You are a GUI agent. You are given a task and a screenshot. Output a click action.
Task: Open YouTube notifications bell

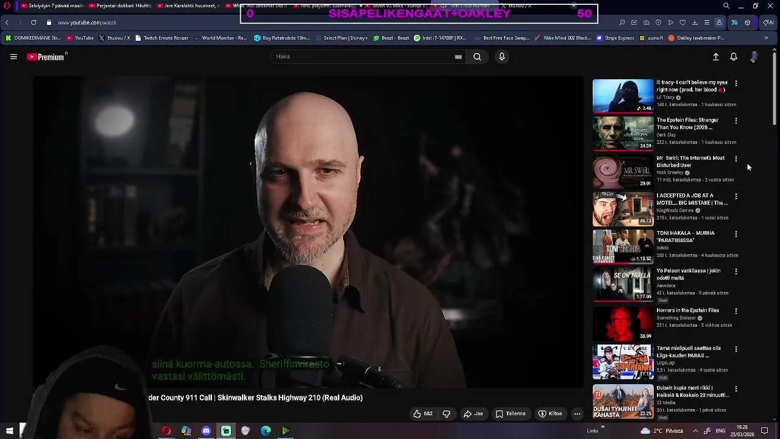click(x=734, y=57)
